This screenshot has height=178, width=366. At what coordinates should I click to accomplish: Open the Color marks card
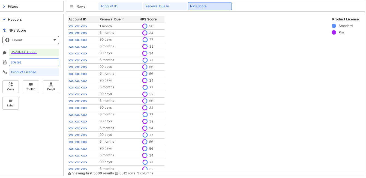click(x=11, y=87)
